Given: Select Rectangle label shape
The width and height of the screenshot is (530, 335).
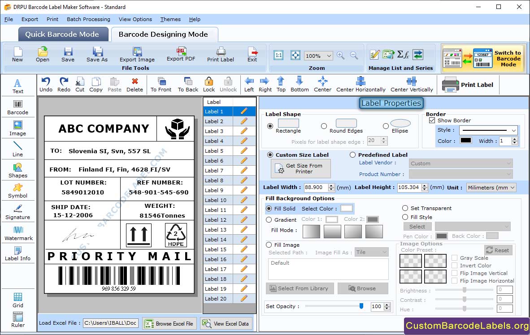Looking at the screenshot, I should (x=270, y=126).
